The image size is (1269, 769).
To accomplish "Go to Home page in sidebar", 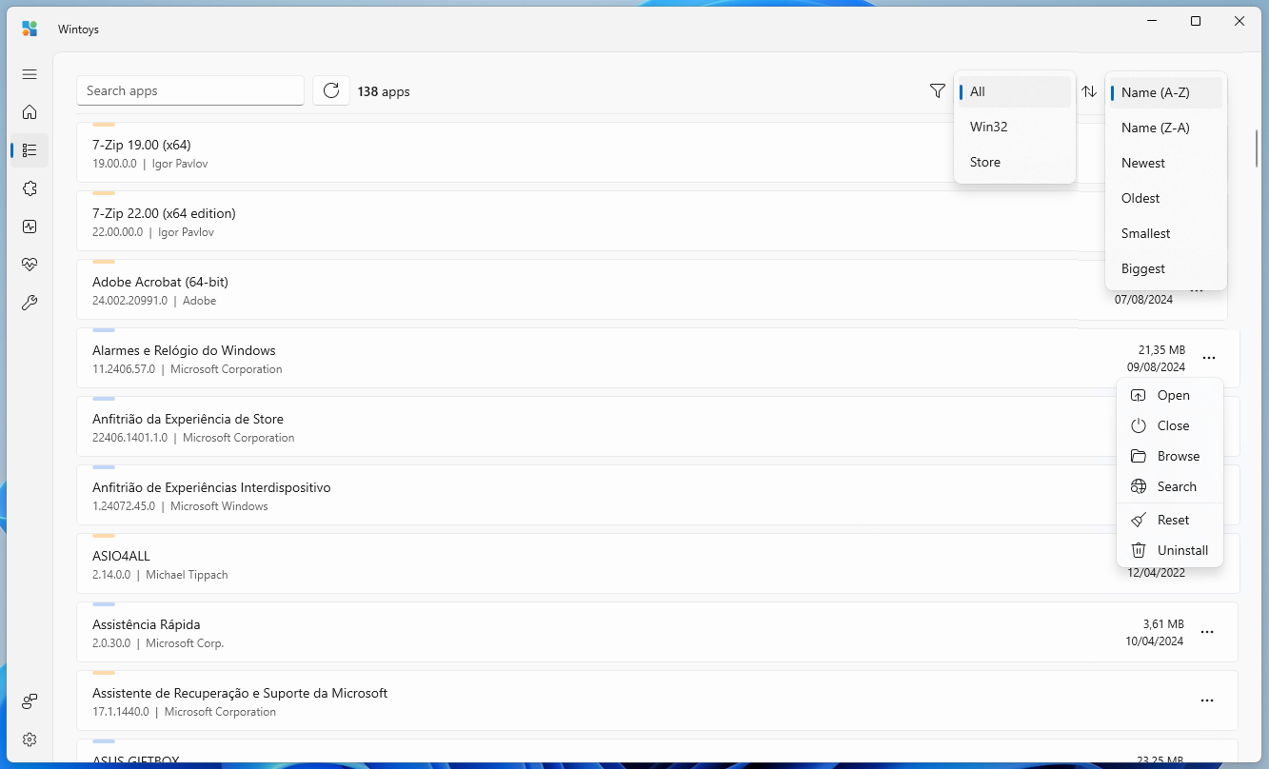I will [30, 112].
